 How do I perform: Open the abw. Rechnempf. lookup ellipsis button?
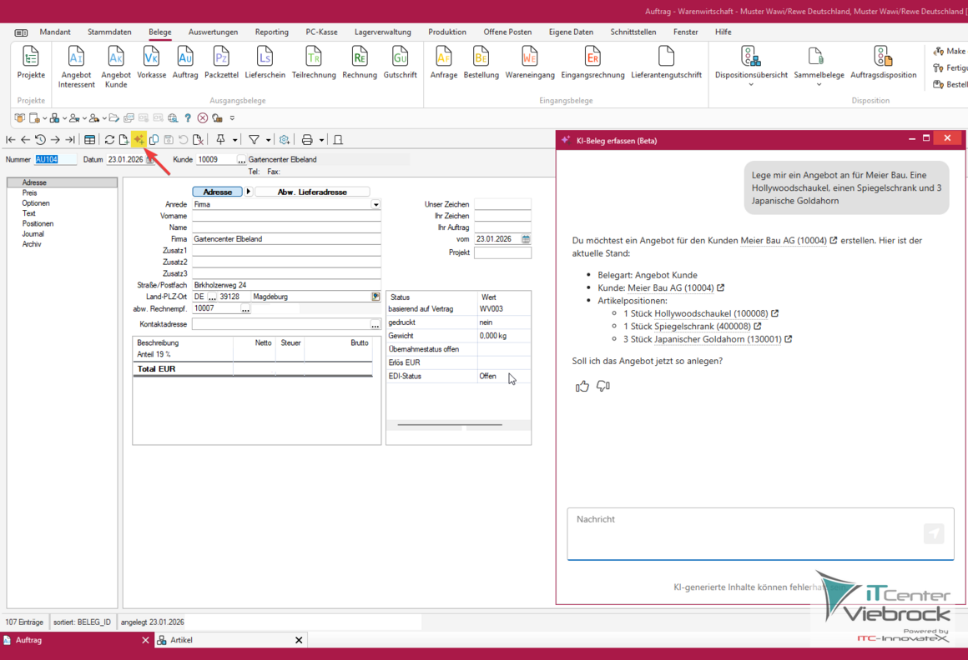click(245, 308)
